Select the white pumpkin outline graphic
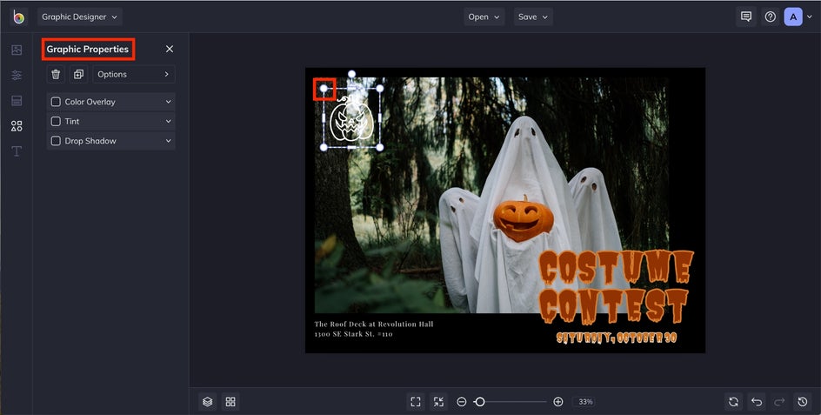821x415 pixels. [351, 118]
